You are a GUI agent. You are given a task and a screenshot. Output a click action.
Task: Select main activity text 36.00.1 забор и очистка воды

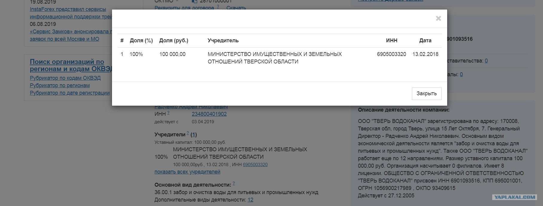pos(236,192)
